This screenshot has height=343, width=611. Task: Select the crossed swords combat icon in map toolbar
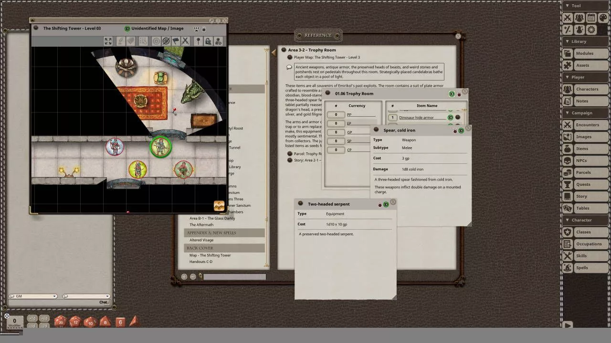pyautogui.click(x=185, y=41)
